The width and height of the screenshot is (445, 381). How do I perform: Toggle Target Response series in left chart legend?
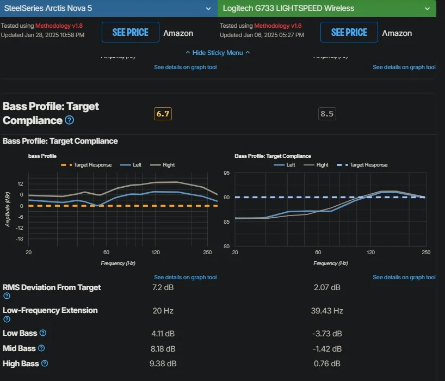86,165
